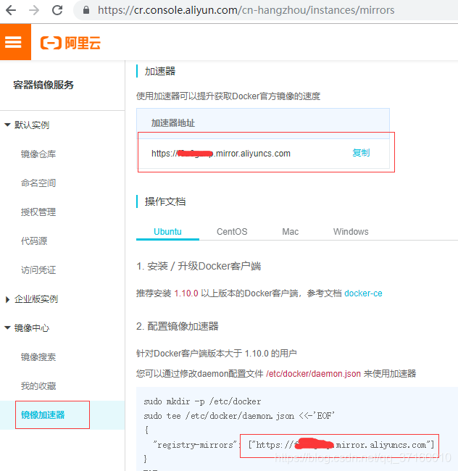The height and width of the screenshot is (471, 458).
Task: Select the "registry-mirrors" key text
Action: coord(195,445)
